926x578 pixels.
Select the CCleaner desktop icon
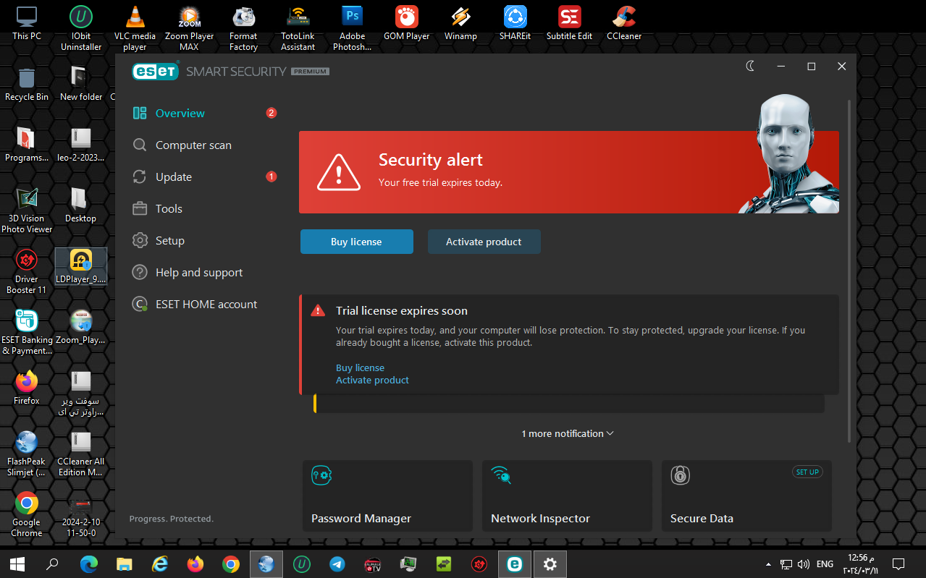[623, 23]
